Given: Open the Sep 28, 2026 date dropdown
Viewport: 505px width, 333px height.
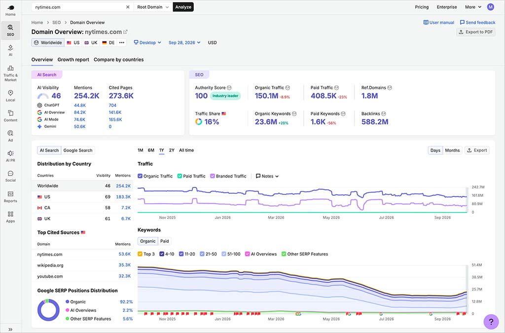Looking at the screenshot, I should click(x=184, y=42).
